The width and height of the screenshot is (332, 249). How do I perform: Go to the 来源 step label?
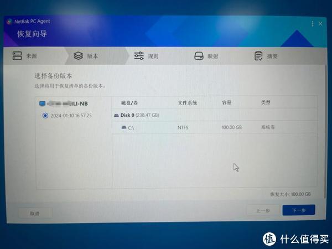(x=32, y=56)
